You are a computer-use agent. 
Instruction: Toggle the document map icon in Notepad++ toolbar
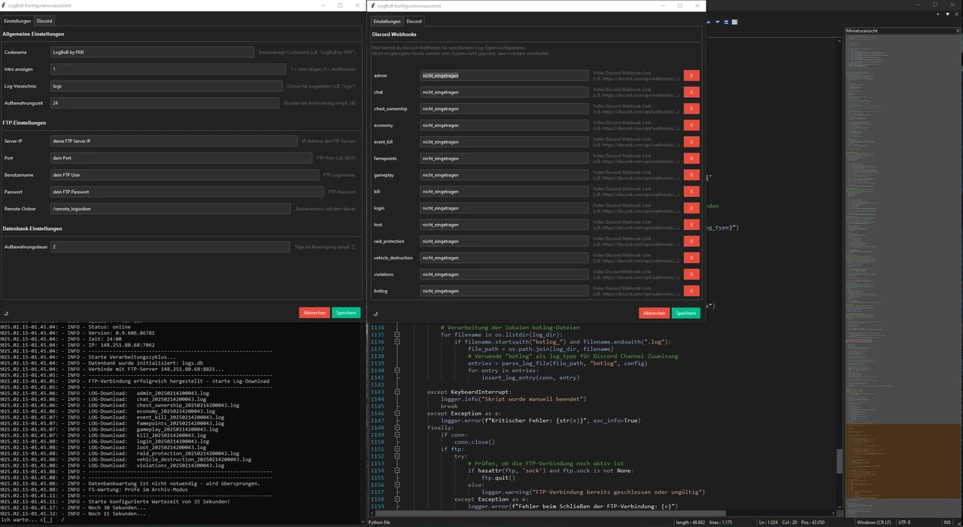point(734,22)
